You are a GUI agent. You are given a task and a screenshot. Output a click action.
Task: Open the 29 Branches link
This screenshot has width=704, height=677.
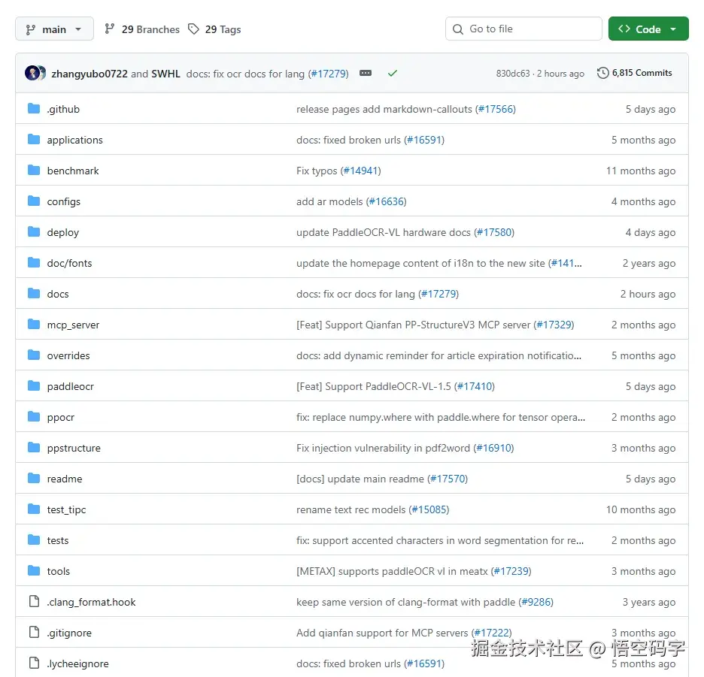[x=142, y=29]
